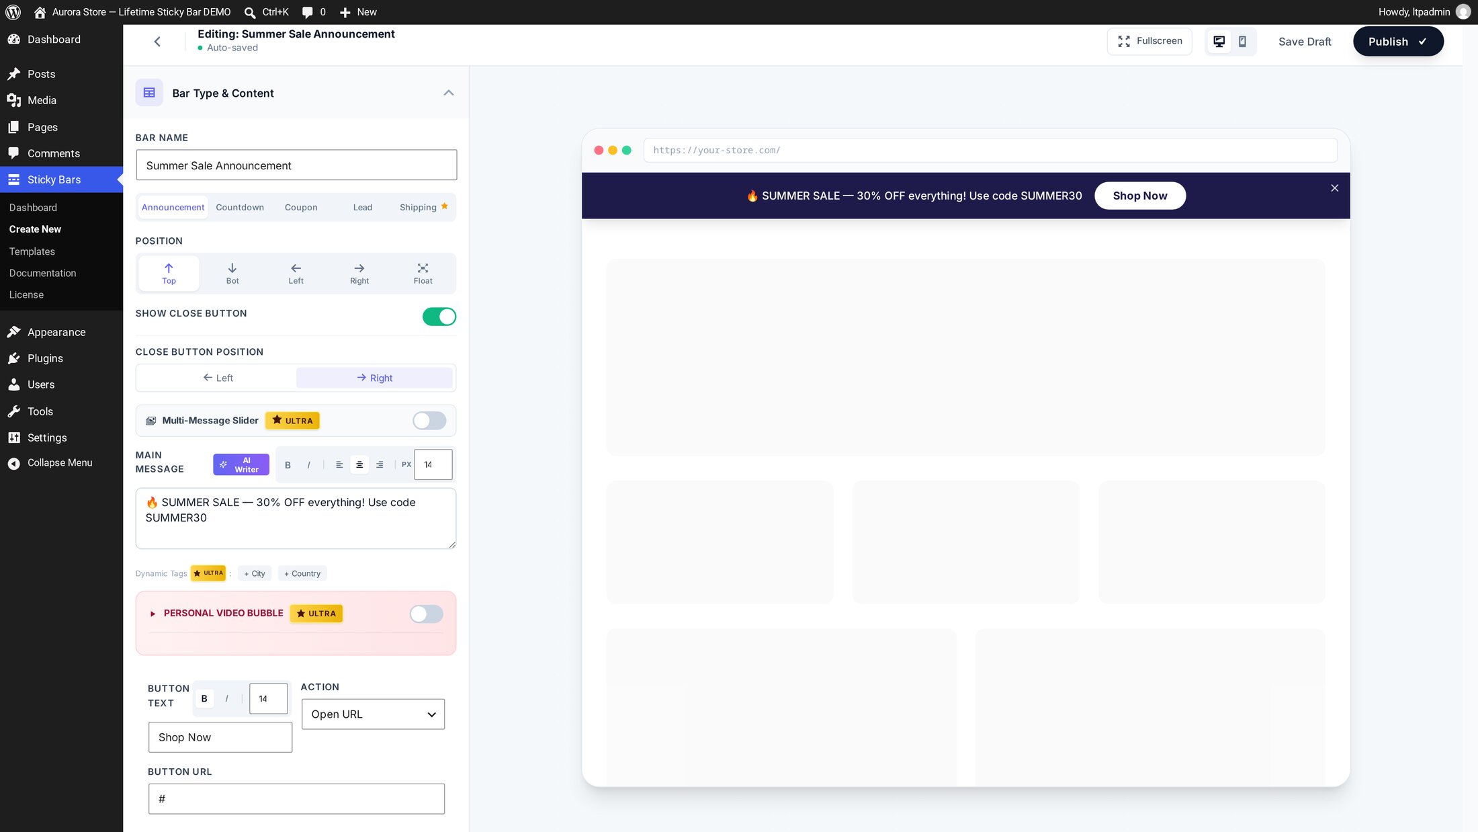Click Save Draft
The width and height of the screenshot is (1478, 832).
1305,42
